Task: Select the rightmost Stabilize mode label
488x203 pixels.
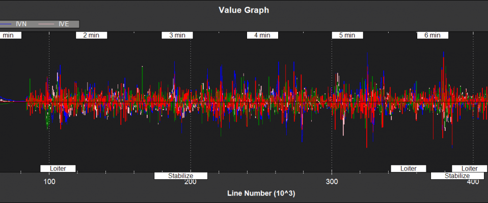Action: [457, 176]
